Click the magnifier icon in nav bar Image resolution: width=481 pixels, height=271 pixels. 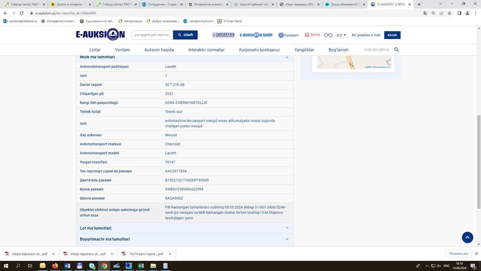396,50
